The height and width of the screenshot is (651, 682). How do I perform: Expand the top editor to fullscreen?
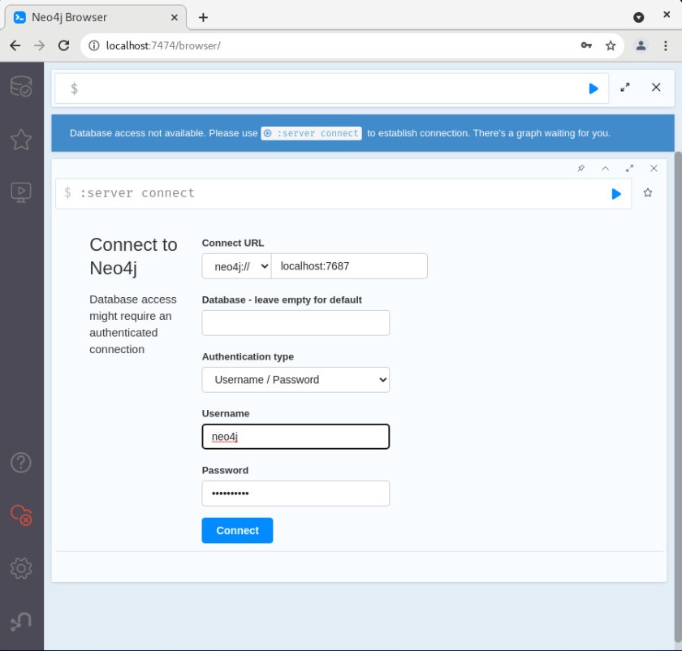click(625, 88)
